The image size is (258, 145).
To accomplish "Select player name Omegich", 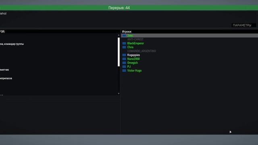I will 133,63.
